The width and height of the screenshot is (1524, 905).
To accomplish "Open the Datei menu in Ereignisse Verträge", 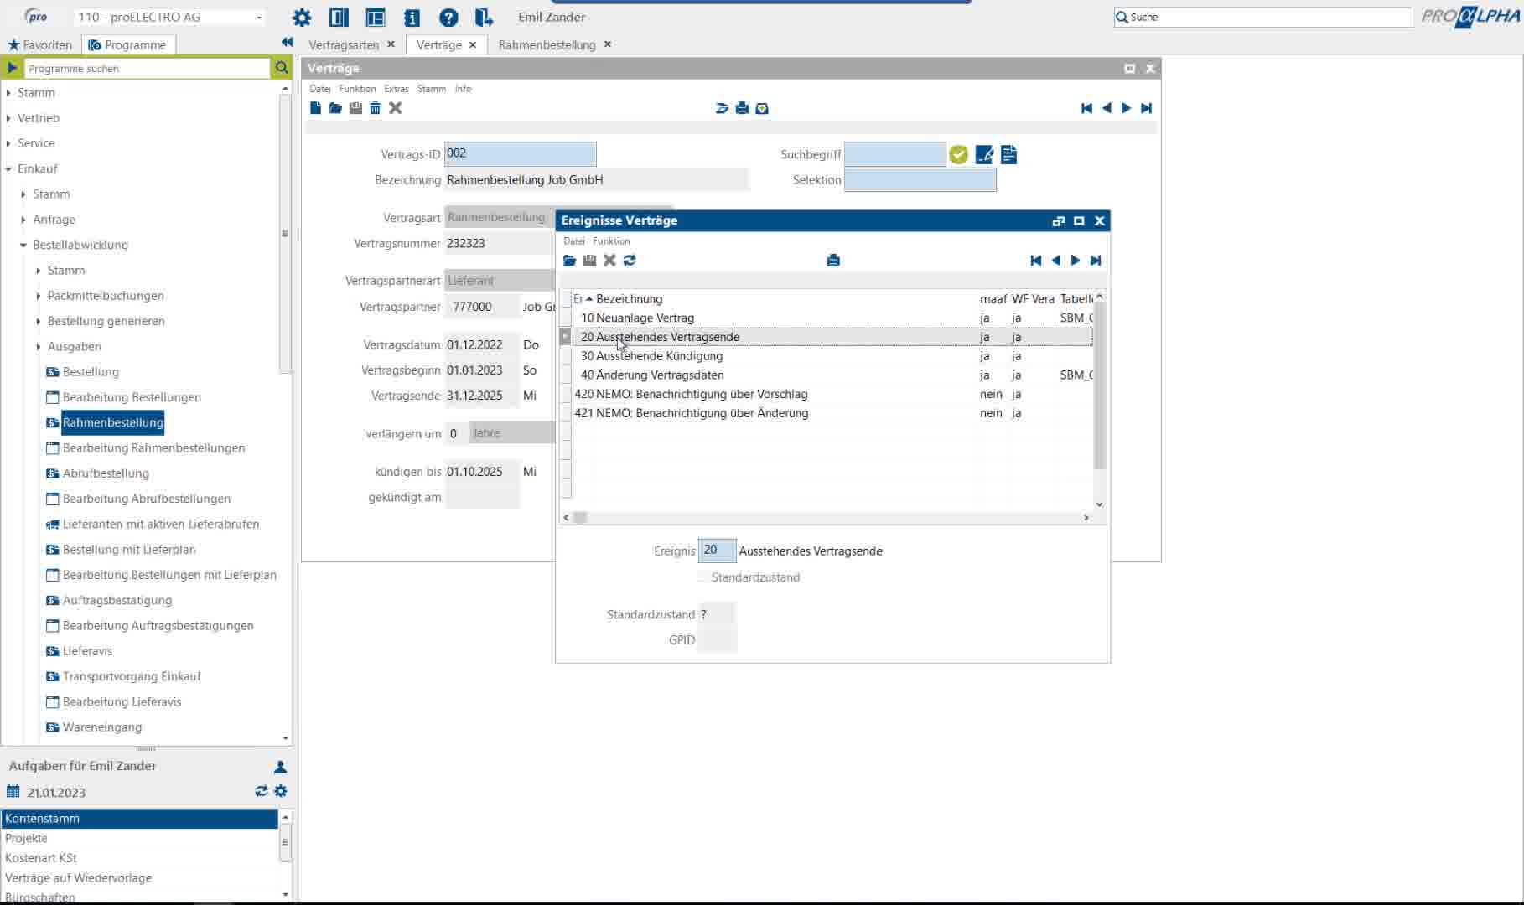I will [574, 241].
